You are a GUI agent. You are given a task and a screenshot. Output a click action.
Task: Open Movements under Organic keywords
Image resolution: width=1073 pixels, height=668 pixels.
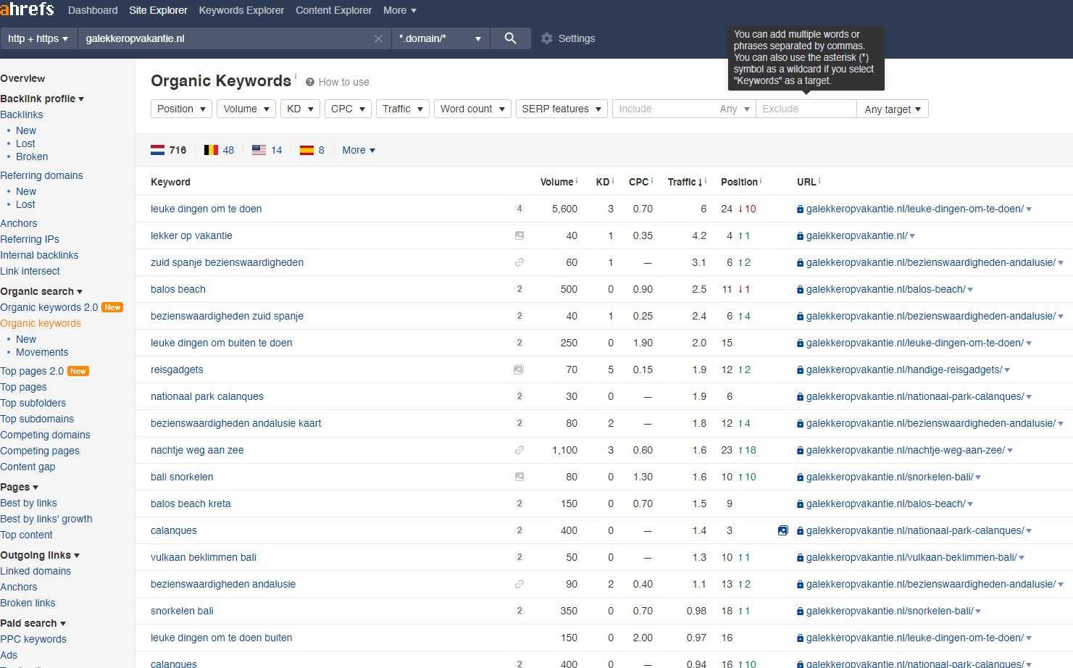pos(42,352)
